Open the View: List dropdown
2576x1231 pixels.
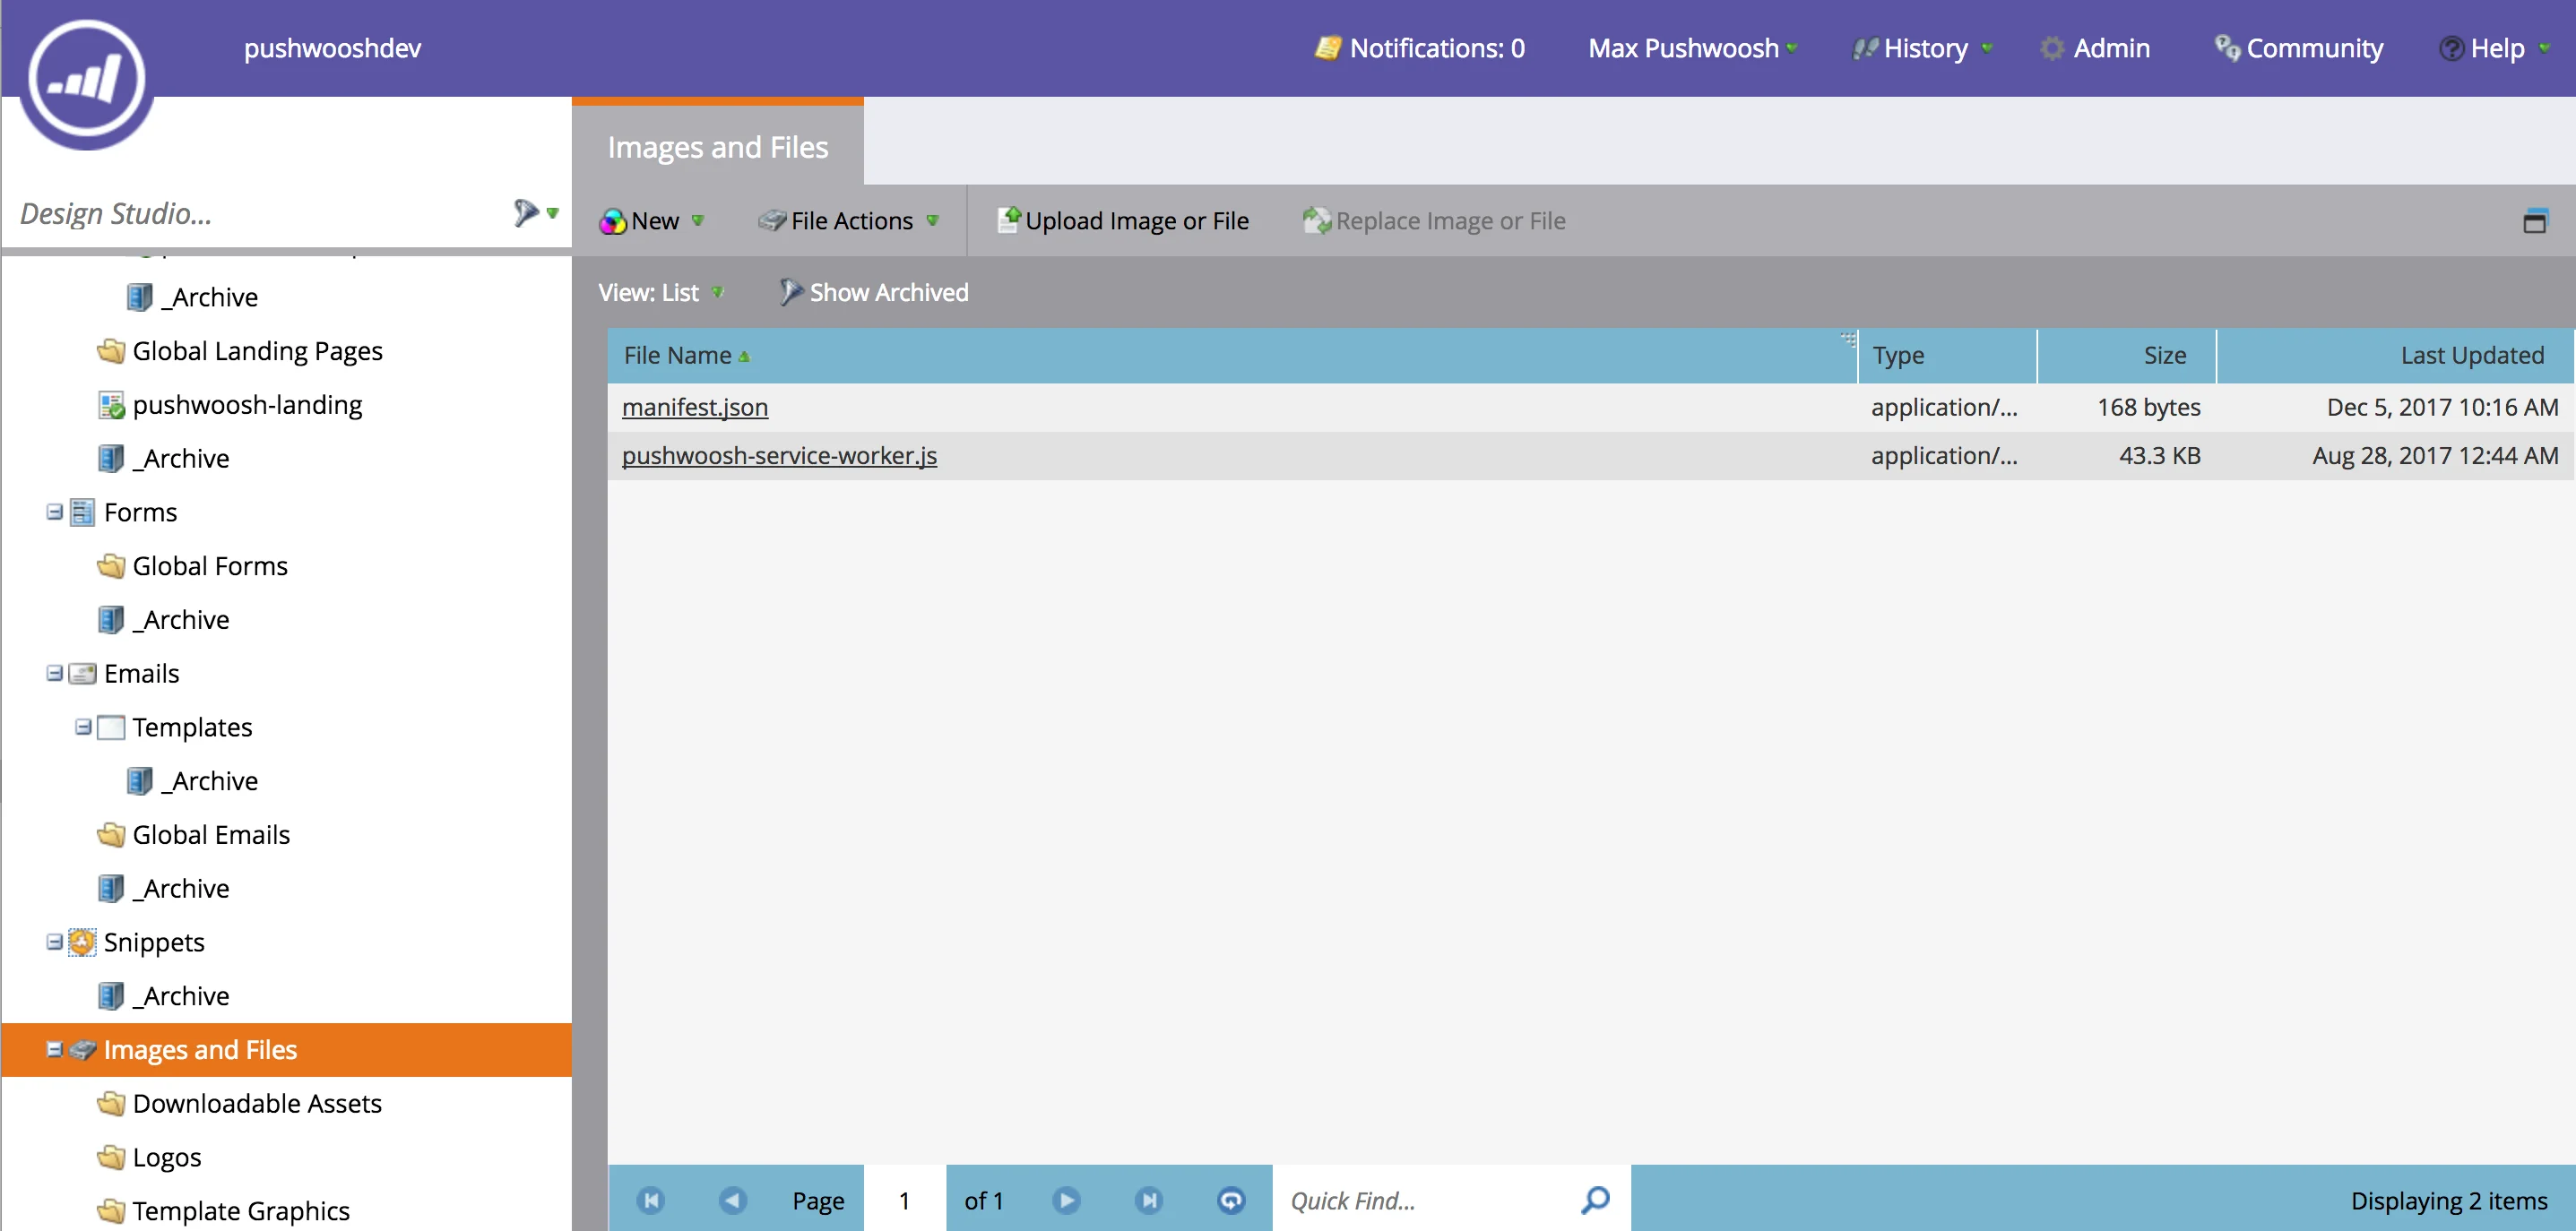[662, 292]
